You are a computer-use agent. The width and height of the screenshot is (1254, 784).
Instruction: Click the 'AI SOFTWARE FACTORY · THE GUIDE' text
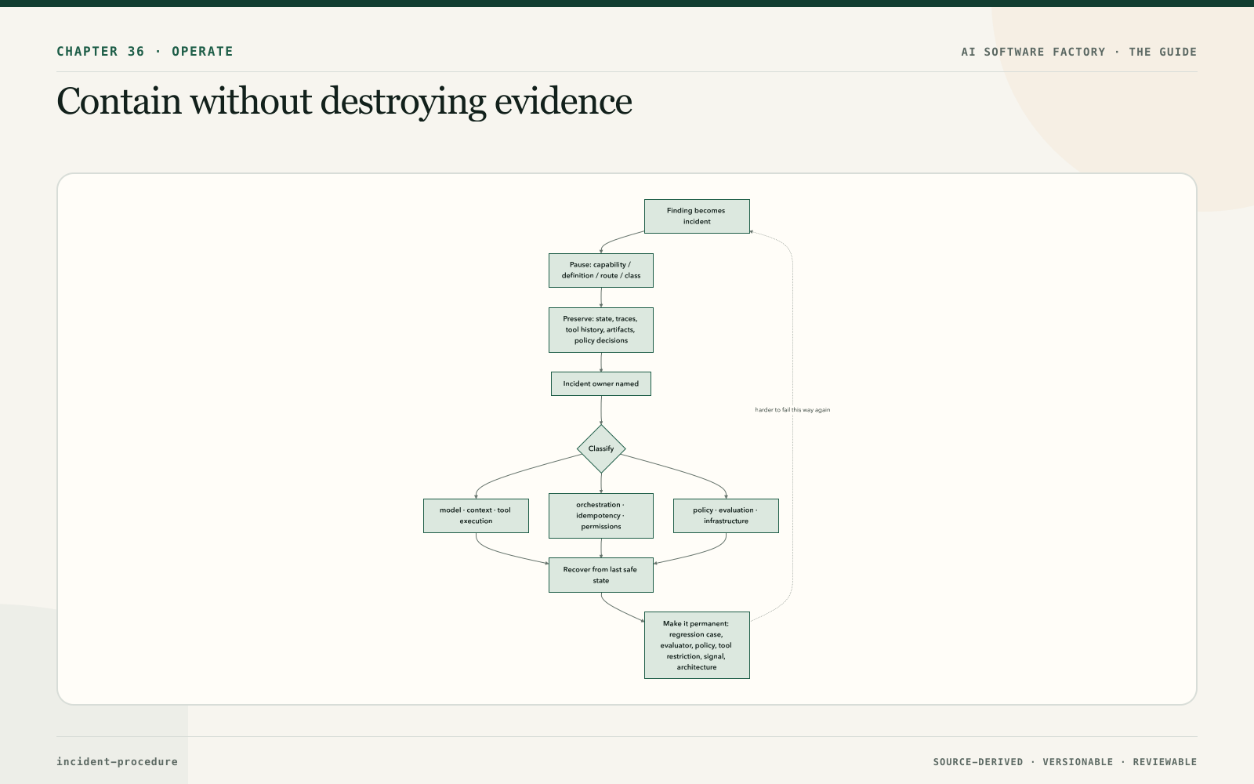click(x=1079, y=52)
